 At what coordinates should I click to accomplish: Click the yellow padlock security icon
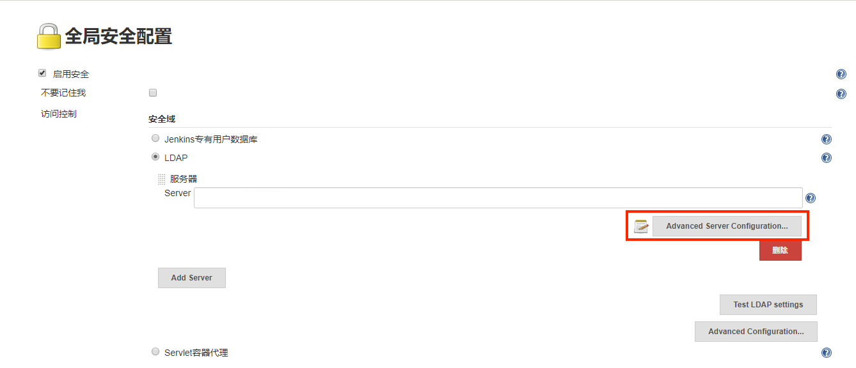click(49, 36)
